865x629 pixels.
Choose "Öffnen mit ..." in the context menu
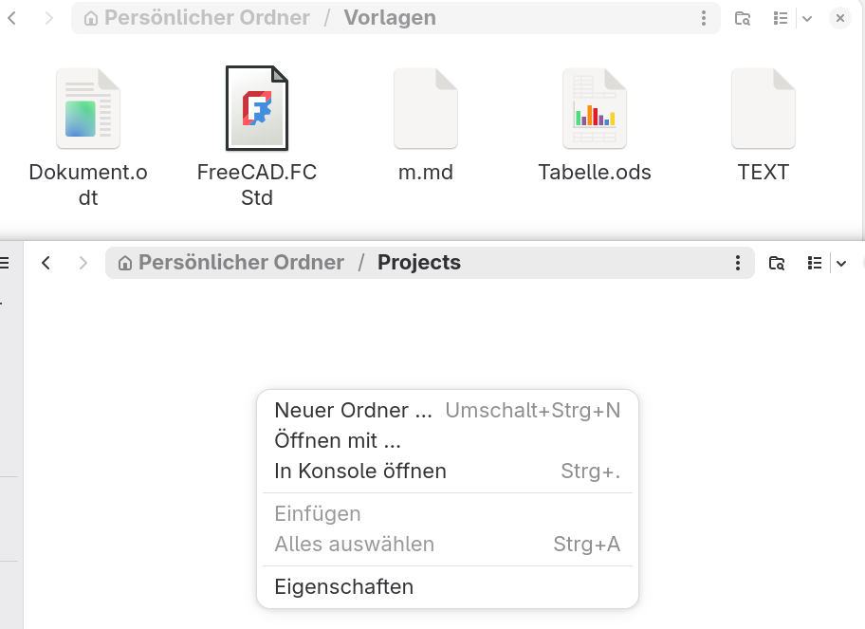(x=338, y=440)
